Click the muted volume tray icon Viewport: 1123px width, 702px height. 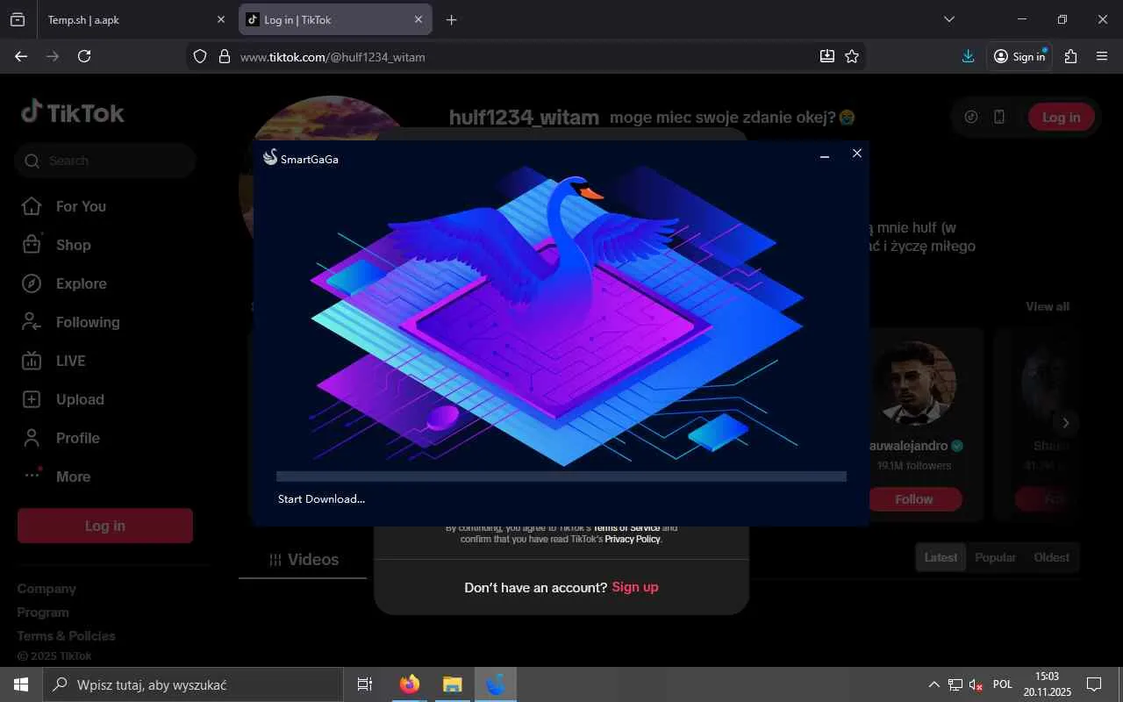pyautogui.click(x=976, y=684)
